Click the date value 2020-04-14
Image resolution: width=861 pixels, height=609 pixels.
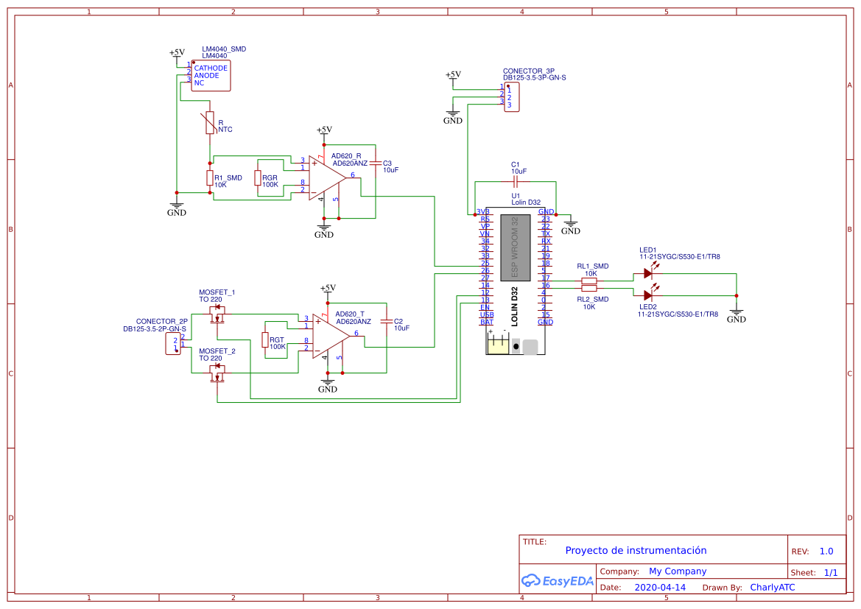coord(660,588)
